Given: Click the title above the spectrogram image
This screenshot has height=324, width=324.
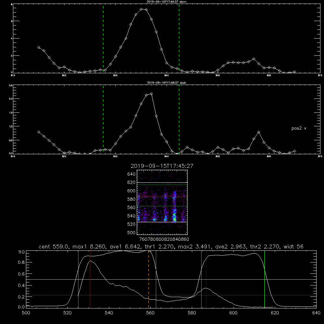Looking at the screenshot, I should click(x=162, y=166).
